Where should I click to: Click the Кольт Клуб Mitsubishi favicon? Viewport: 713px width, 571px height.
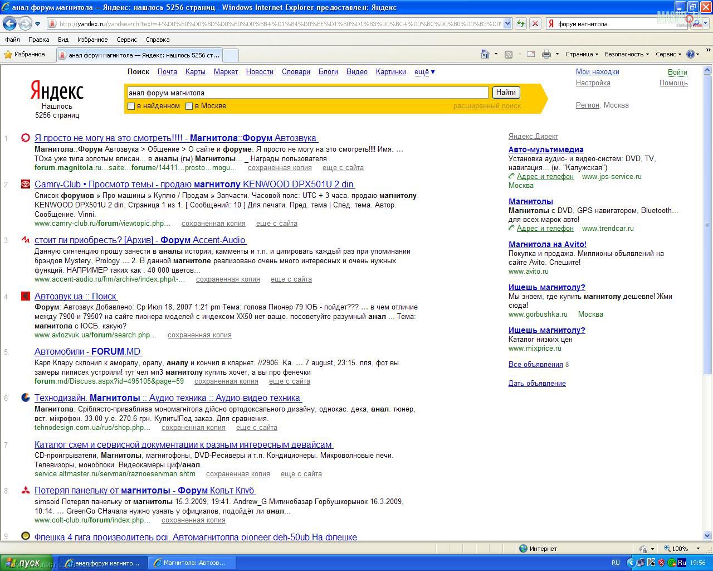pos(25,490)
